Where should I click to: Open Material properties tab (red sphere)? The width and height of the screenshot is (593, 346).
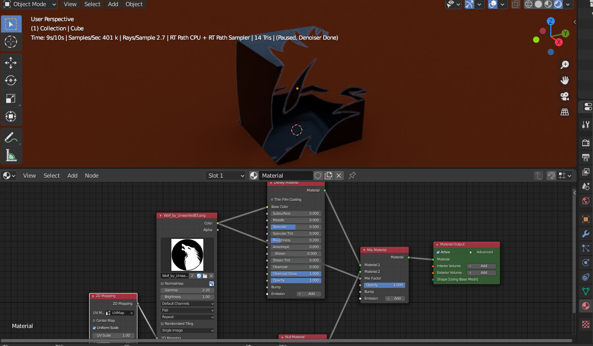click(x=586, y=305)
